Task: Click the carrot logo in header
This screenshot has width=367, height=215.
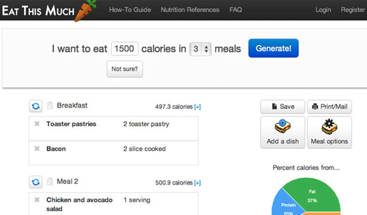Action: click(85, 10)
